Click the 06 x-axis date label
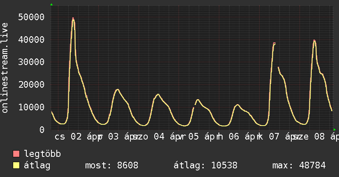The width and height of the screenshot is (339, 177). click(x=234, y=137)
